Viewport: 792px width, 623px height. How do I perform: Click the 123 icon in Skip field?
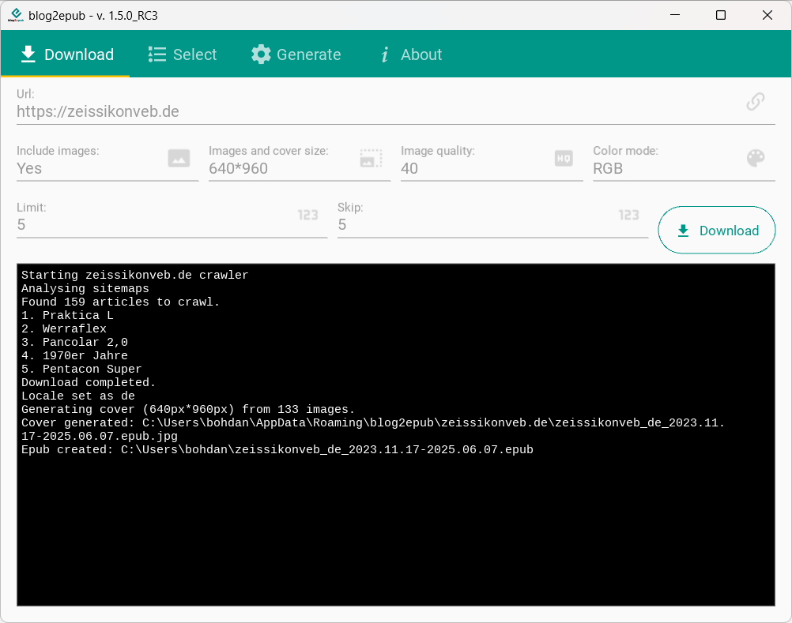pos(628,215)
